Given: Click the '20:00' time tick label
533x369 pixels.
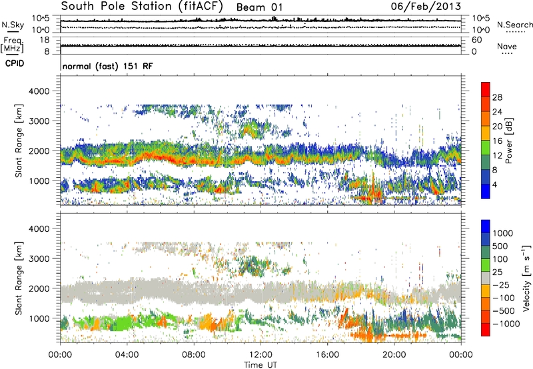Looking at the screenshot, I should click(394, 355).
